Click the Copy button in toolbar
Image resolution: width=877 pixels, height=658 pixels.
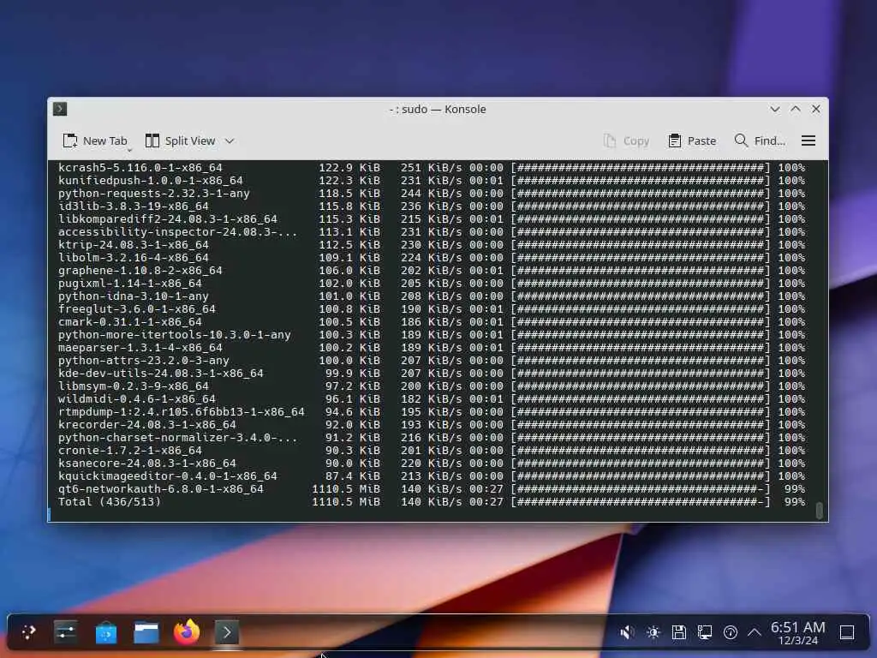[626, 141]
